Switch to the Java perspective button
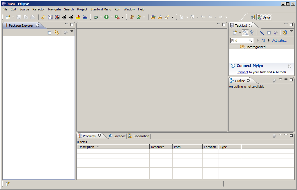 (x=264, y=17)
